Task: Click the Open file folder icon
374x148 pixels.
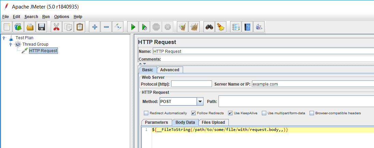Action: (x=30, y=27)
